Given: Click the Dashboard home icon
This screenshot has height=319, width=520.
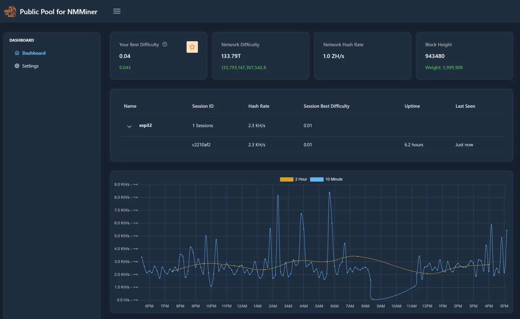Looking at the screenshot, I should tap(17, 53).
